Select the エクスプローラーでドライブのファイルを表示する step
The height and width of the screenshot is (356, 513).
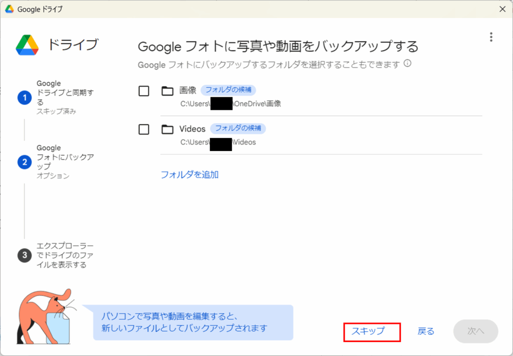pyautogui.click(x=65, y=255)
